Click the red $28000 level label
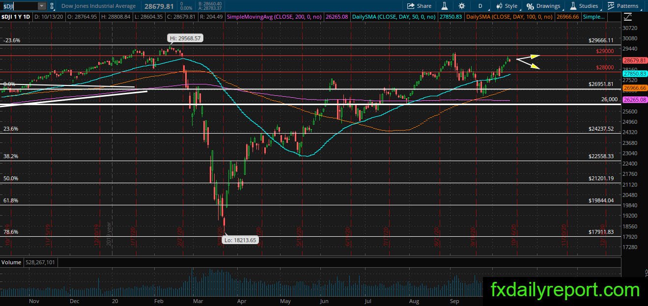Viewport: 648px width, 306px height. click(x=605, y=67)
